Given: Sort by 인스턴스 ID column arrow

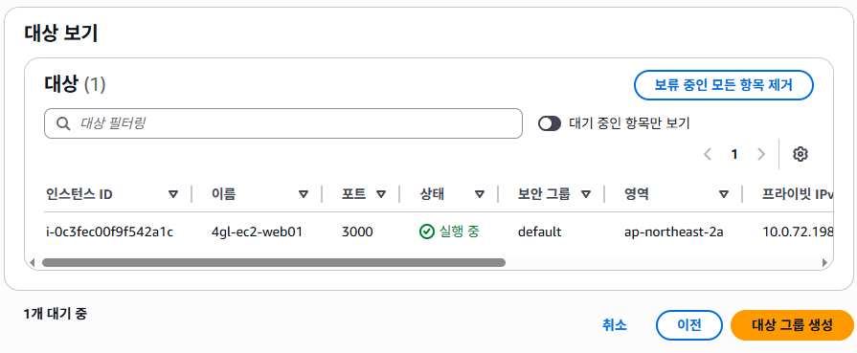Looking at the screenshot, I should tap(173, 194).
